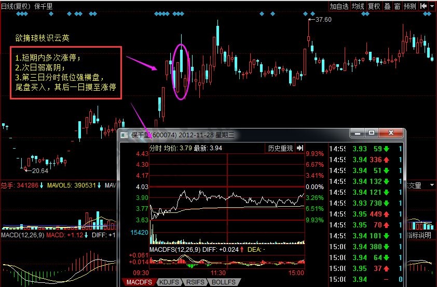
Task: Click the skip-to-end arrow beside 历史重现
Action: click(299, 148)
